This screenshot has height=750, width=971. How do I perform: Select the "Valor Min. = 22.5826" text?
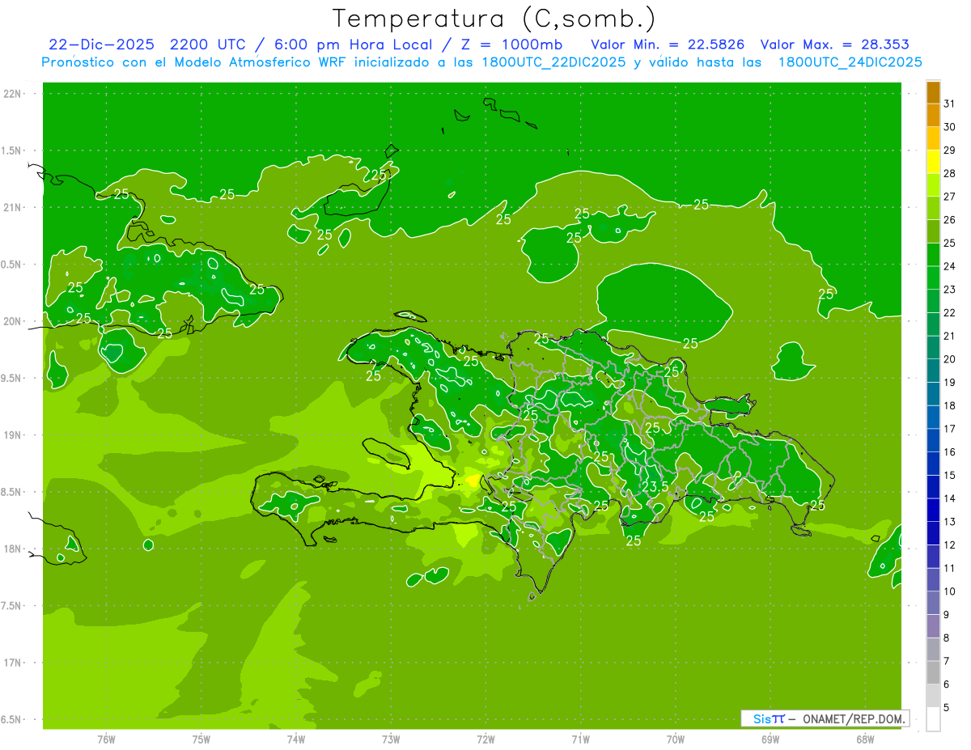point(668,44)
